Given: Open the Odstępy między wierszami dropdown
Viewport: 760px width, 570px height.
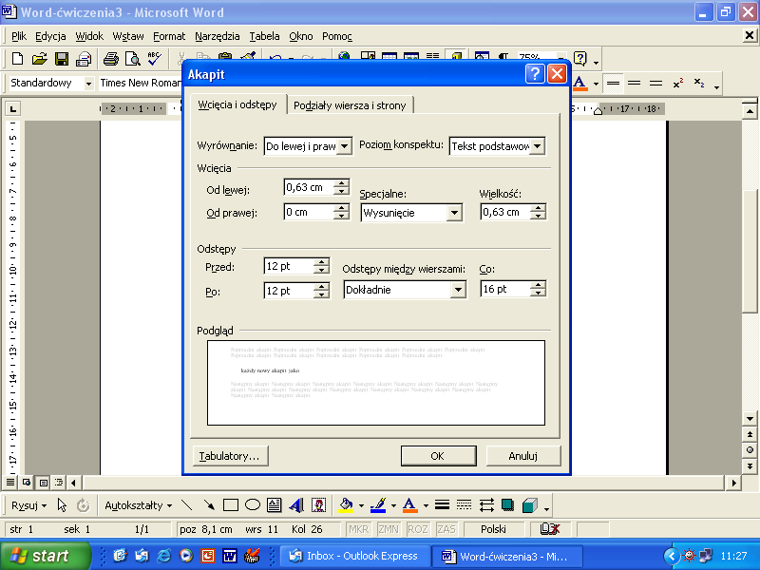Looking at the screenshot, I should pyautogui.click(x=459, y=290).
